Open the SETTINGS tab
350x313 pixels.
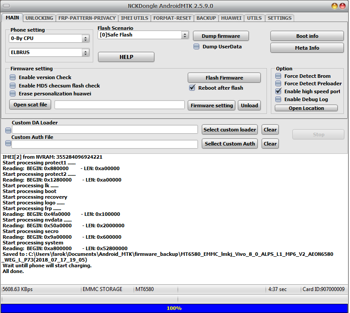[x=280, y=18]
